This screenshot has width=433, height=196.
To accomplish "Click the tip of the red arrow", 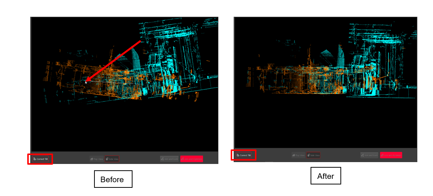I will [x=86, y=81].
